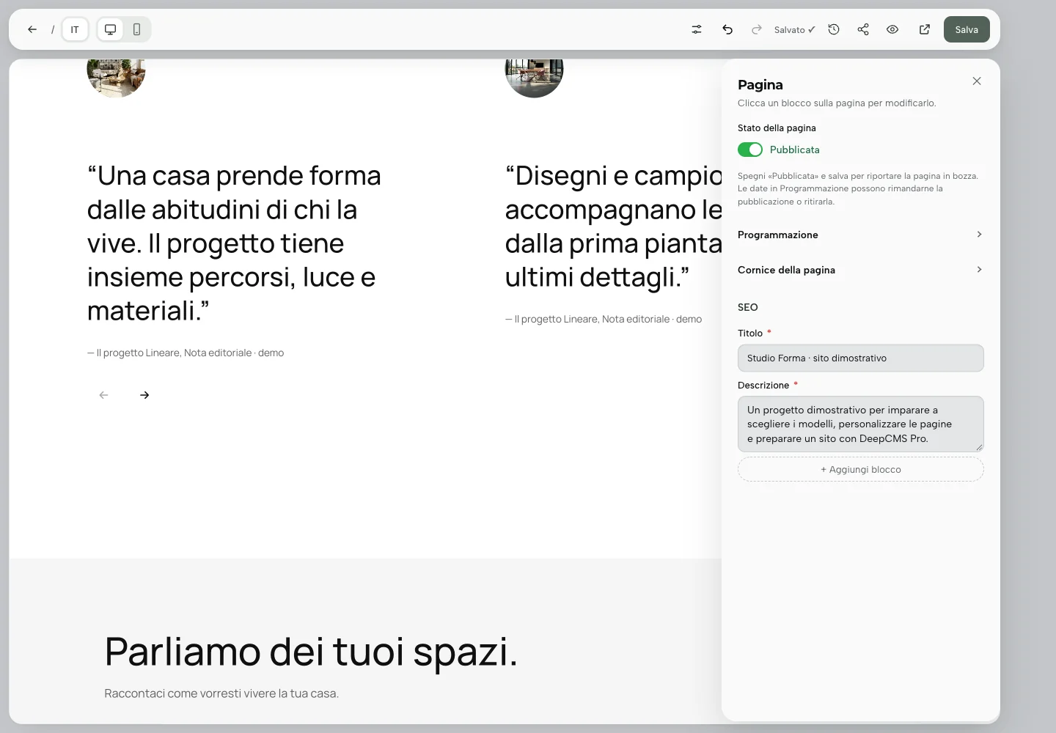Open the IT language selector
1056x733 pixels.
pos(75,29)
